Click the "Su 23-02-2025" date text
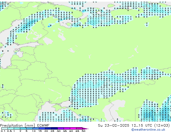171x132 pixels. 114,126
